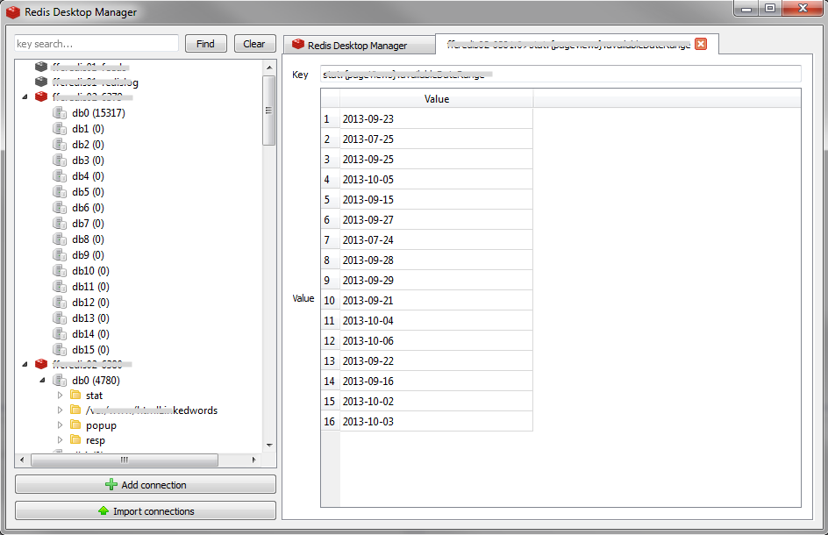Click the tree scroll up arrow
This screenshot has width=828, height=535.
pyautogui.click(x=269, y=67)
